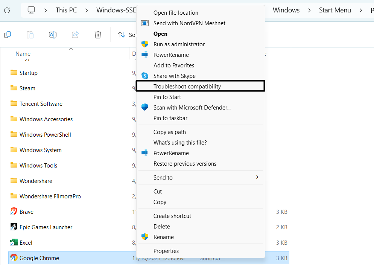Click Properties in the context menu
Screen dimensions: 374x265
click(x=166, y=251)
